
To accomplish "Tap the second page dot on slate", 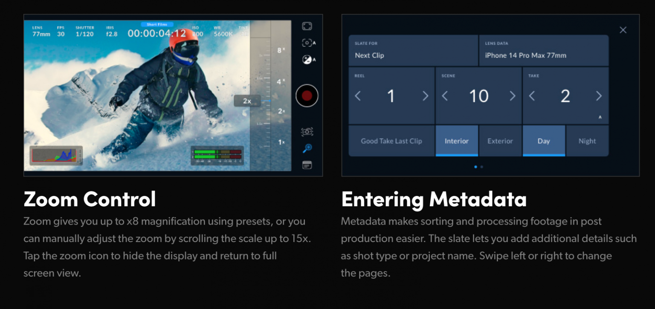I will [x=481, y=167].
